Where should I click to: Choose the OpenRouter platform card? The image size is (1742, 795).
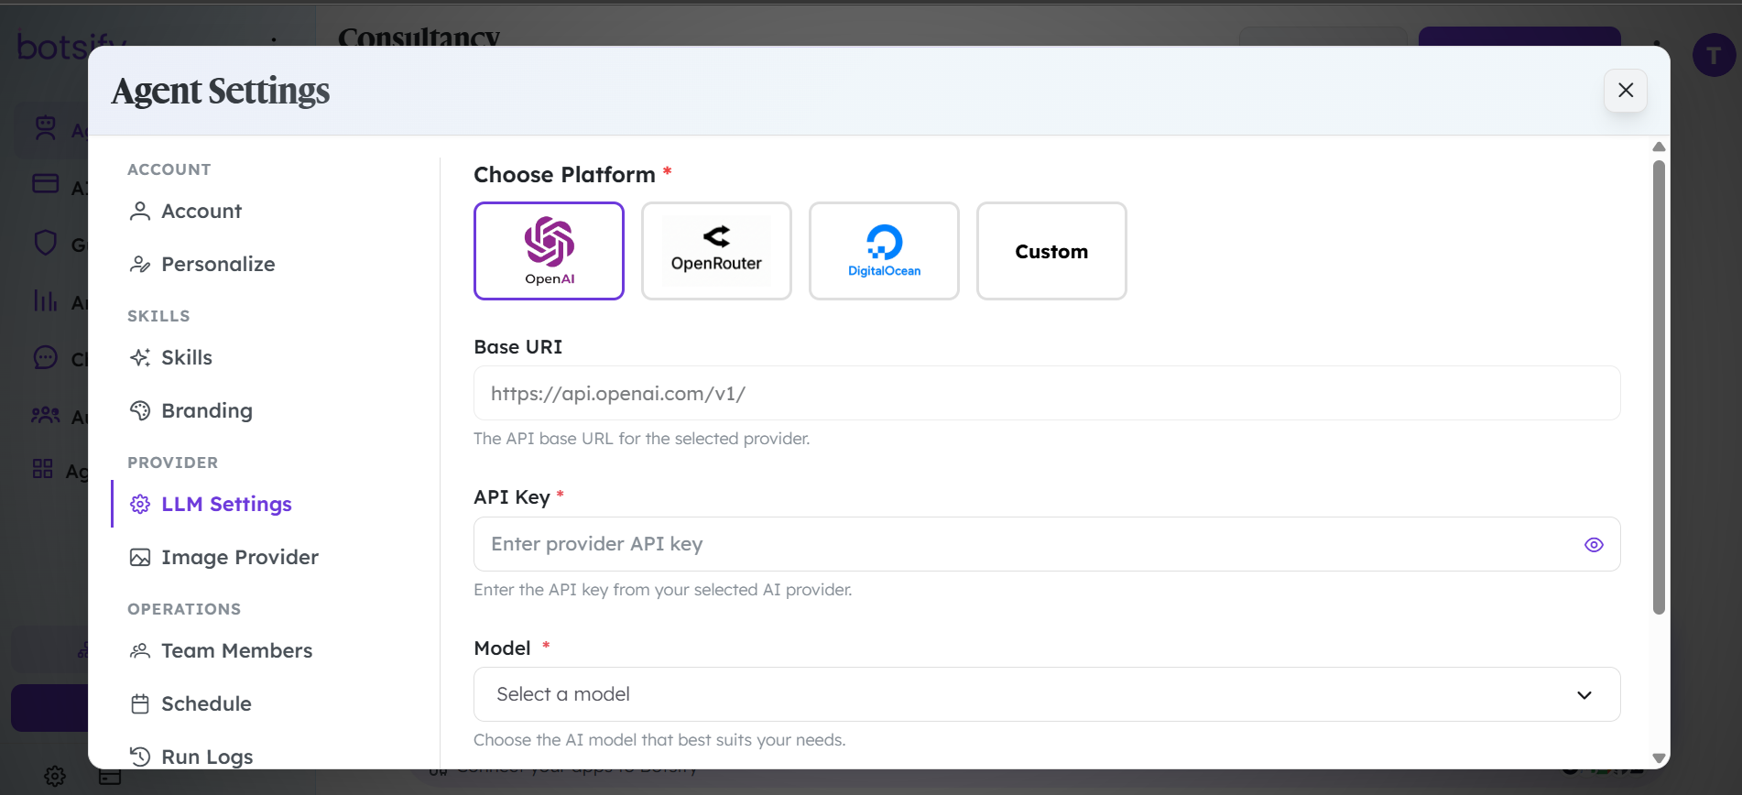click(x=716, y=251)
